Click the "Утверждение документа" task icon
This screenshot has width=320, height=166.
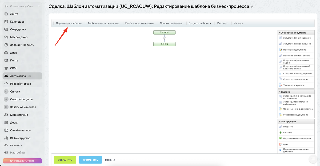click(x=280, y=115)
